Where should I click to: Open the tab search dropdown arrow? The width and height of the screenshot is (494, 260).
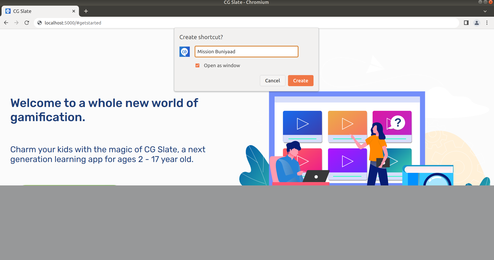pyautogui.click(x=485, y=11)
